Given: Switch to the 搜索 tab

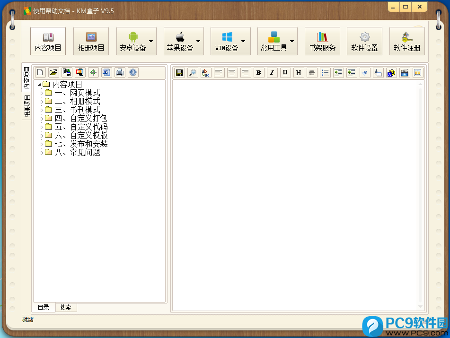Looking at the screenshot, I should [x=66, y=307].
